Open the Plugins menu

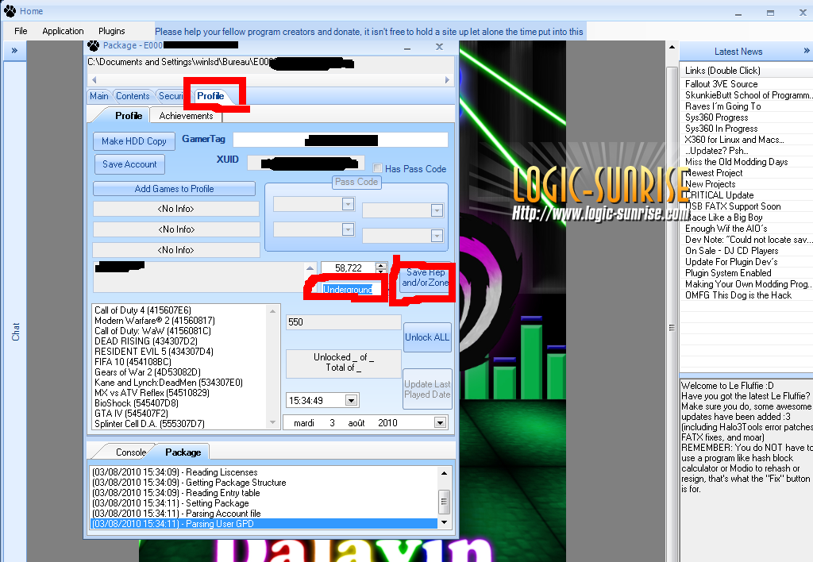click(x=111, y=31)
